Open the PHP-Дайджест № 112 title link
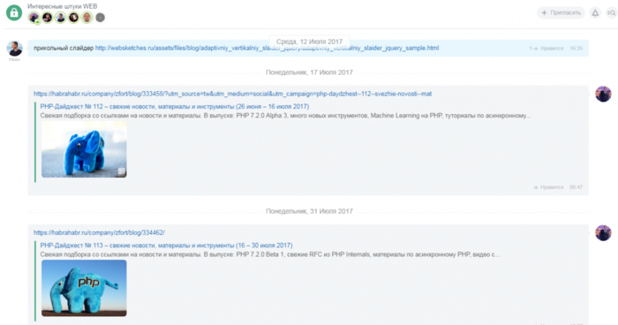Screen dimensions: 618x325 175,107
